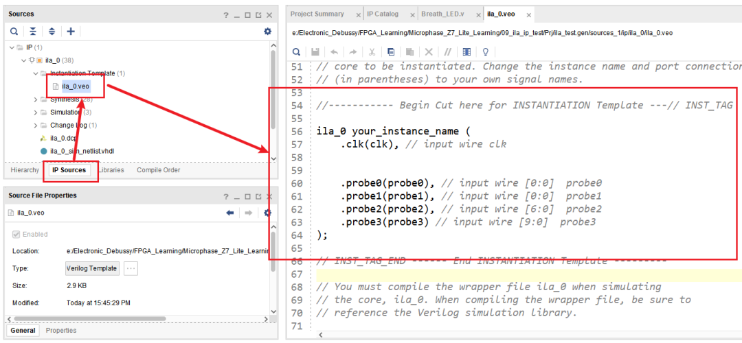742x343 pixels.
Task: Click line 56 ila_0 your_instance_name
Action: pos(394,131)
